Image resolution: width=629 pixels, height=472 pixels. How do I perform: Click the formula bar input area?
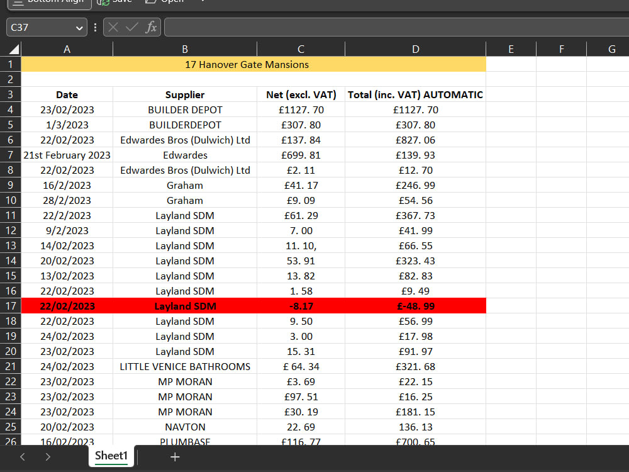[396, 27]
